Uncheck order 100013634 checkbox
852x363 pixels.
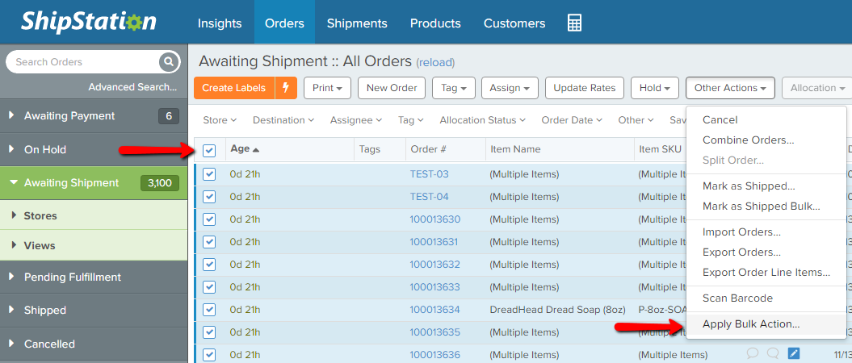coord(209,309)
